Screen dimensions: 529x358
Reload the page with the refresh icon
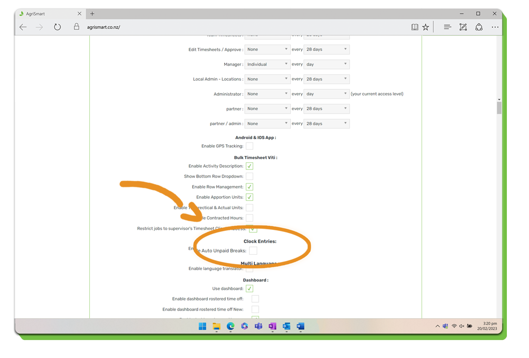tap(57, 27)
